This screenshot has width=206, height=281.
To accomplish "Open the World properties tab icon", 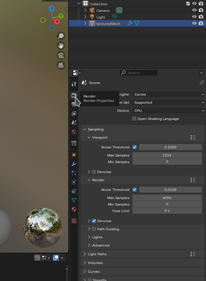I will coord(74,132).
